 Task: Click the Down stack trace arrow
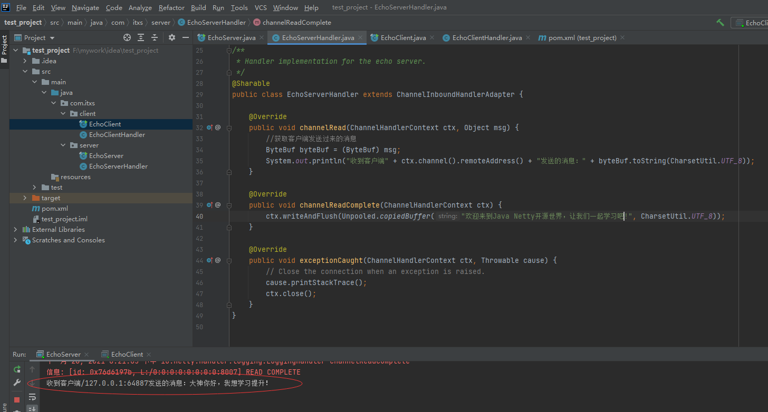[32, 383]
